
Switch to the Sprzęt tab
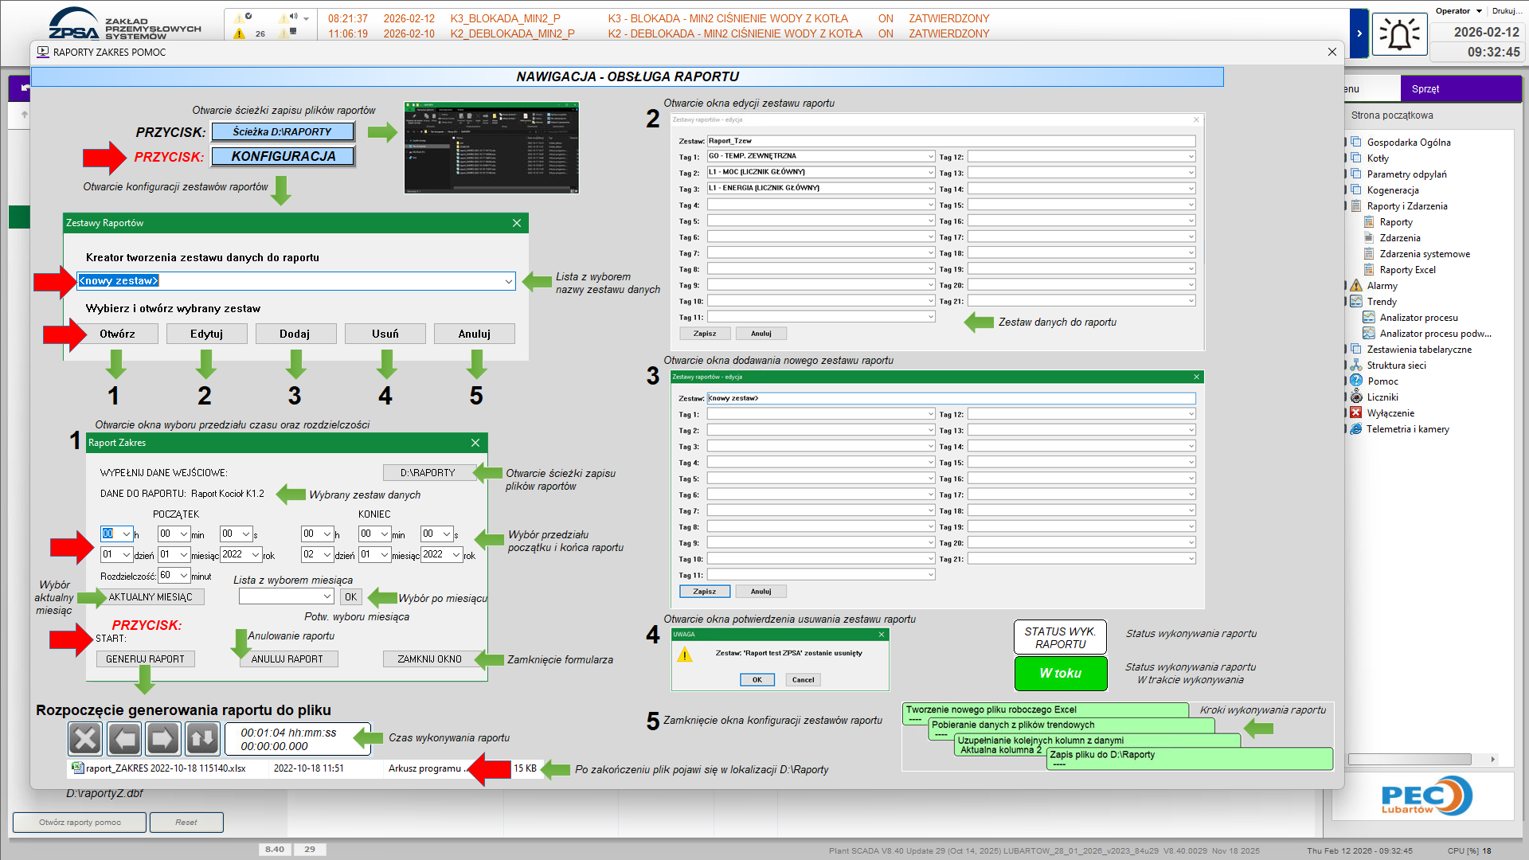pos(1425,89)
